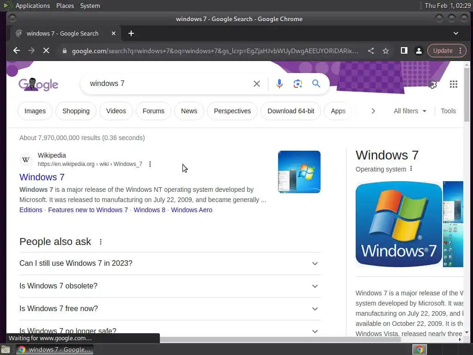473x355 pixels.
Task: Open the Chrome profile icon
Action: 418,51
